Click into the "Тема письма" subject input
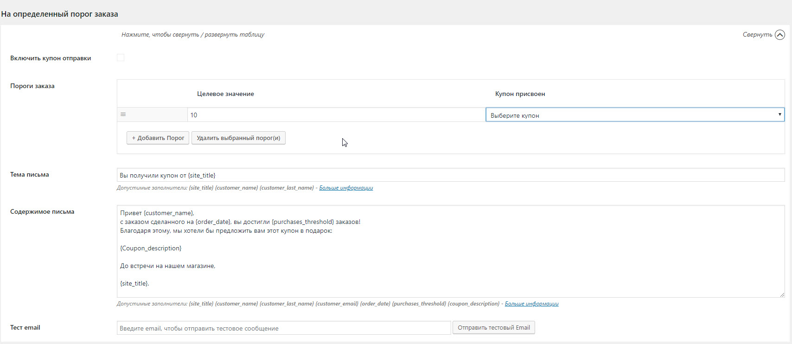 point(450,175)
